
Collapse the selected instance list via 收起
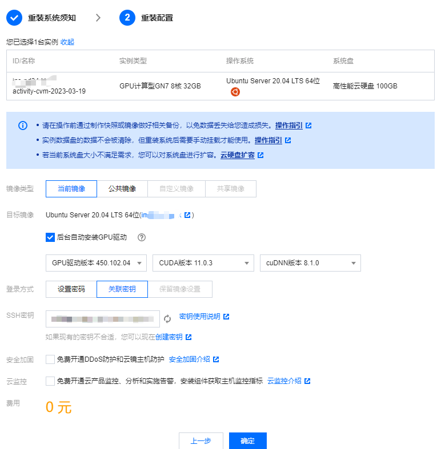[67, 42]
